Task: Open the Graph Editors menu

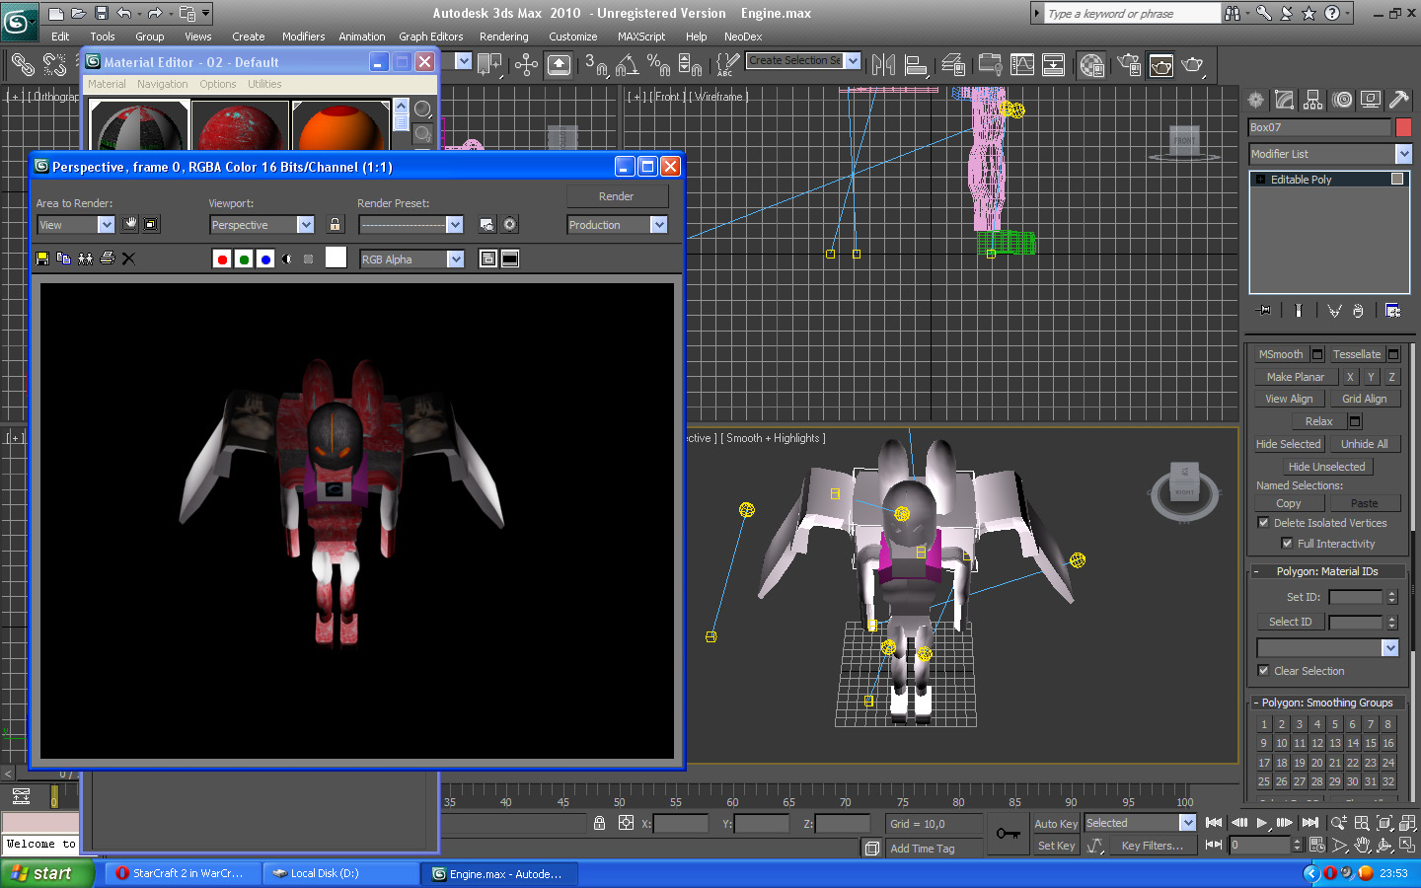Action: click(x=430, y=37)
